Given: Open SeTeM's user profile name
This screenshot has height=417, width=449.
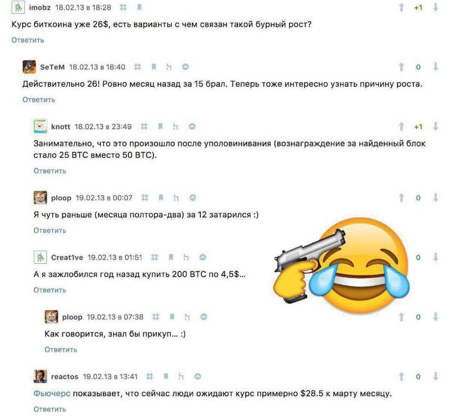Looking at the screenshot, I should (x=53, y=67).
